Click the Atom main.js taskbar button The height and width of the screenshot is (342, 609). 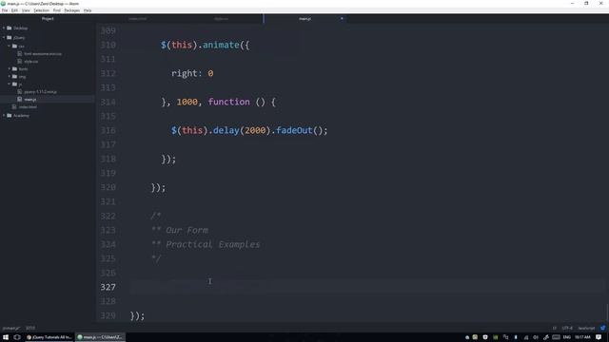point(100,337)
